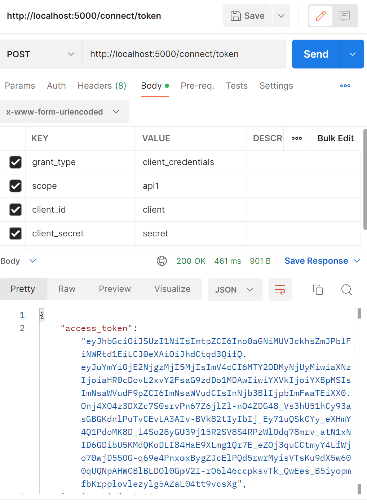Open the comments icon

click(345, 16)
